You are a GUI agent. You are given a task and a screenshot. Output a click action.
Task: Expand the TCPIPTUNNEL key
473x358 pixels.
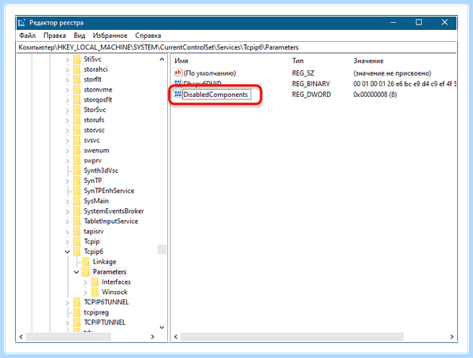67,323
